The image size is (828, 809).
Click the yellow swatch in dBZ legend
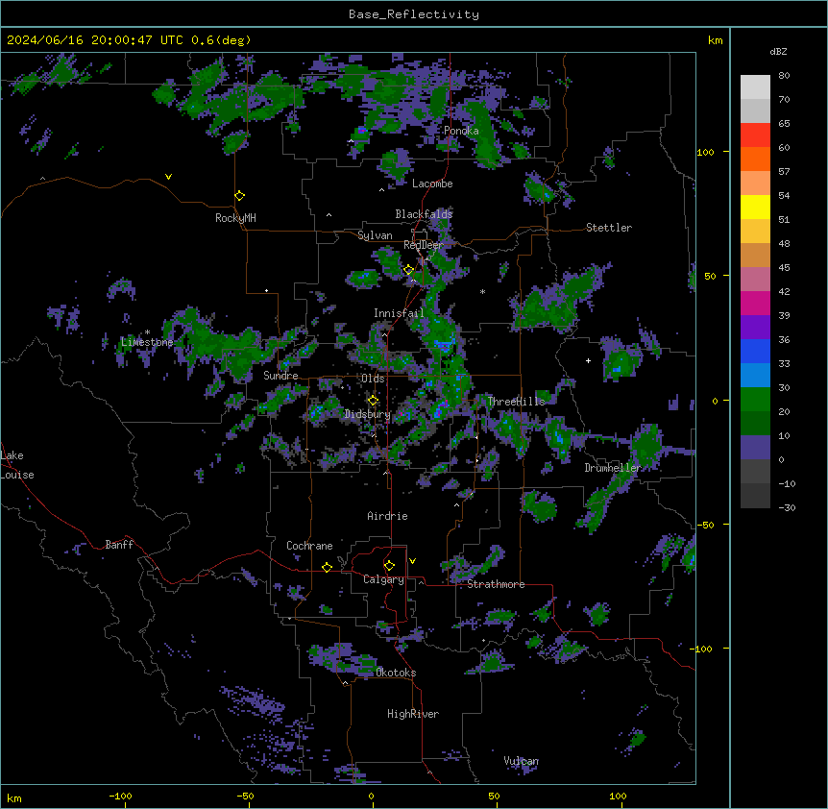[755, 207]
